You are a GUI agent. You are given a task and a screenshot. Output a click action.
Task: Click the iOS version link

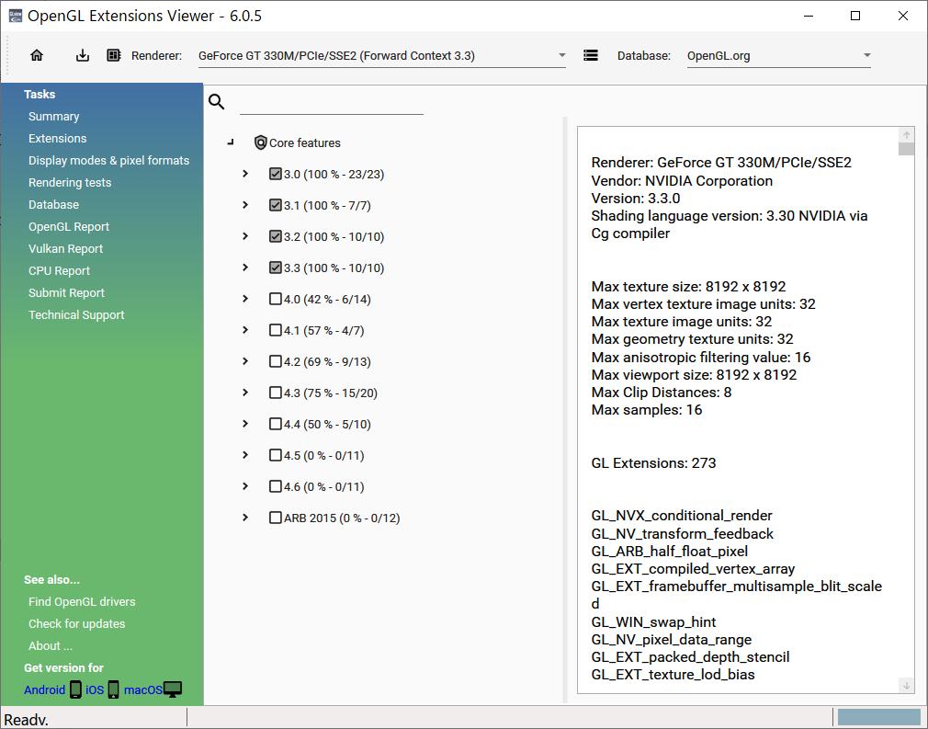(x=95, y=689)
